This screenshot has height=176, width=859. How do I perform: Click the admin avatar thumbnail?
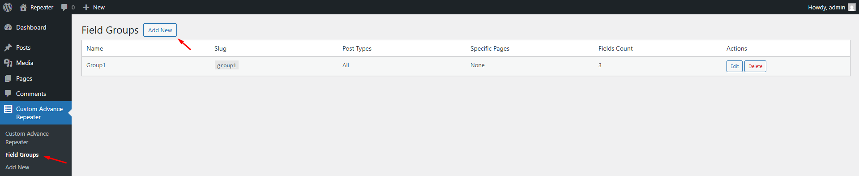[852, 7]
